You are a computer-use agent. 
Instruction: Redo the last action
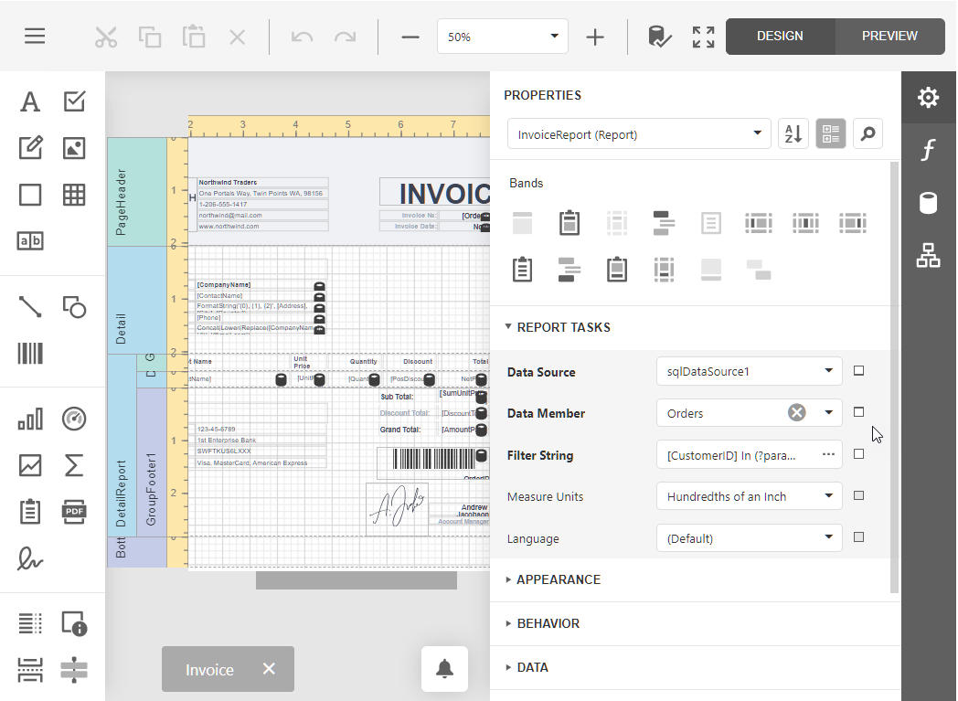(346, 37)
